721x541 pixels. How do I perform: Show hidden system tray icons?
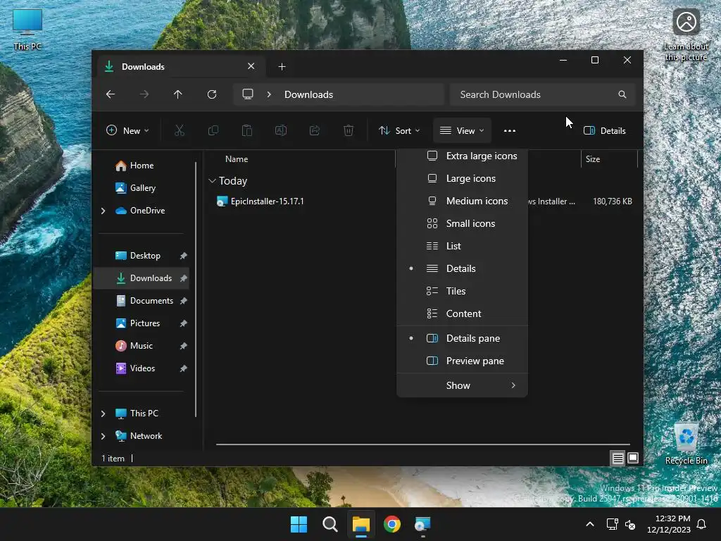590,524
